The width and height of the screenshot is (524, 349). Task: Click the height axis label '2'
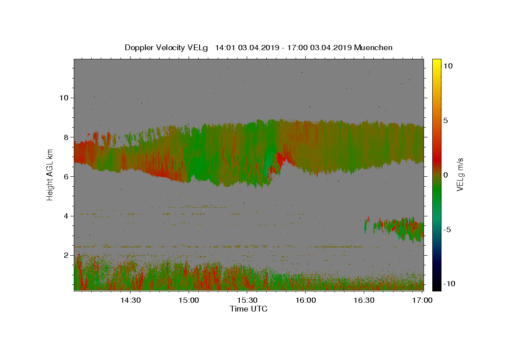(65, 255)
